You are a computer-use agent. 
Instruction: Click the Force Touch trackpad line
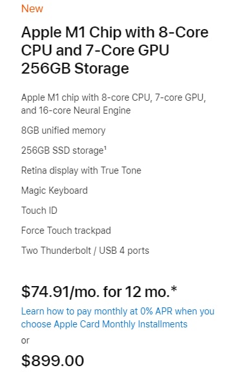click(66, 231)
